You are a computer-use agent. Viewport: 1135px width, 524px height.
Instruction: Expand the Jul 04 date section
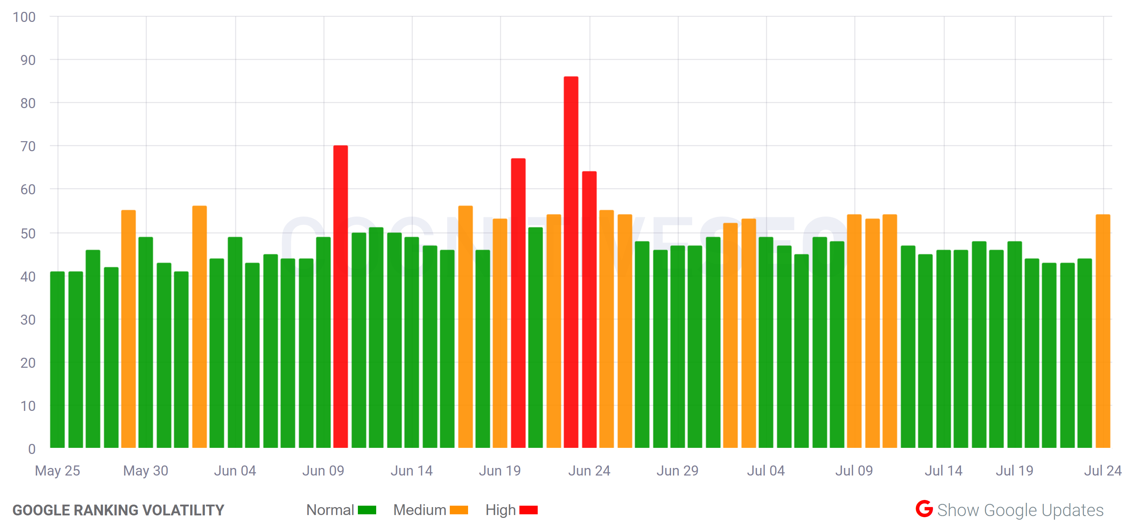point(767,470)
